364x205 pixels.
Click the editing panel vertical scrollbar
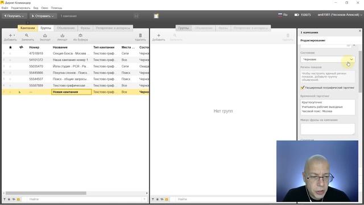[360, 72]
